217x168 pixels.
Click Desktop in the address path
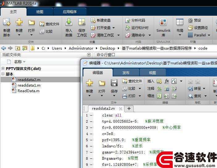tap(107, 48)
